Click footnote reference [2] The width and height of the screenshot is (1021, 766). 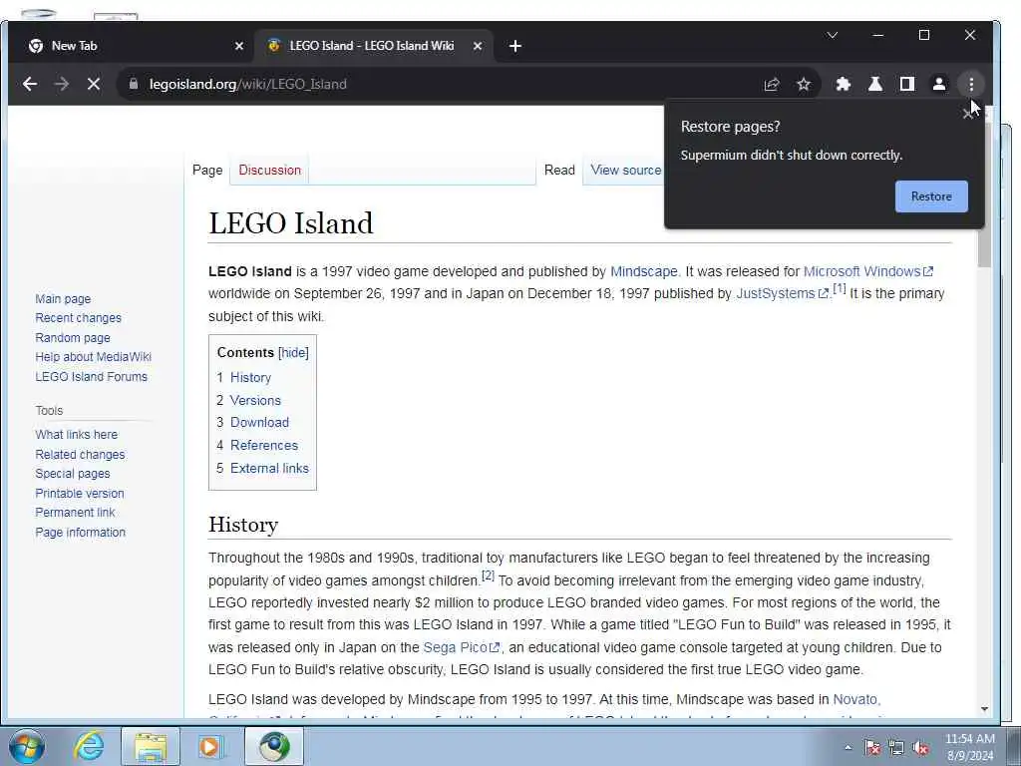point(488,575)
